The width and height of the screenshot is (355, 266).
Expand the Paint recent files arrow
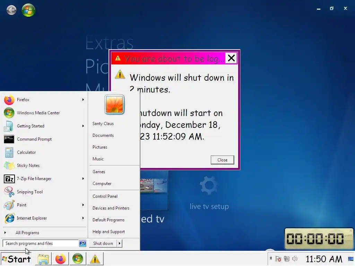coord(83,205)
